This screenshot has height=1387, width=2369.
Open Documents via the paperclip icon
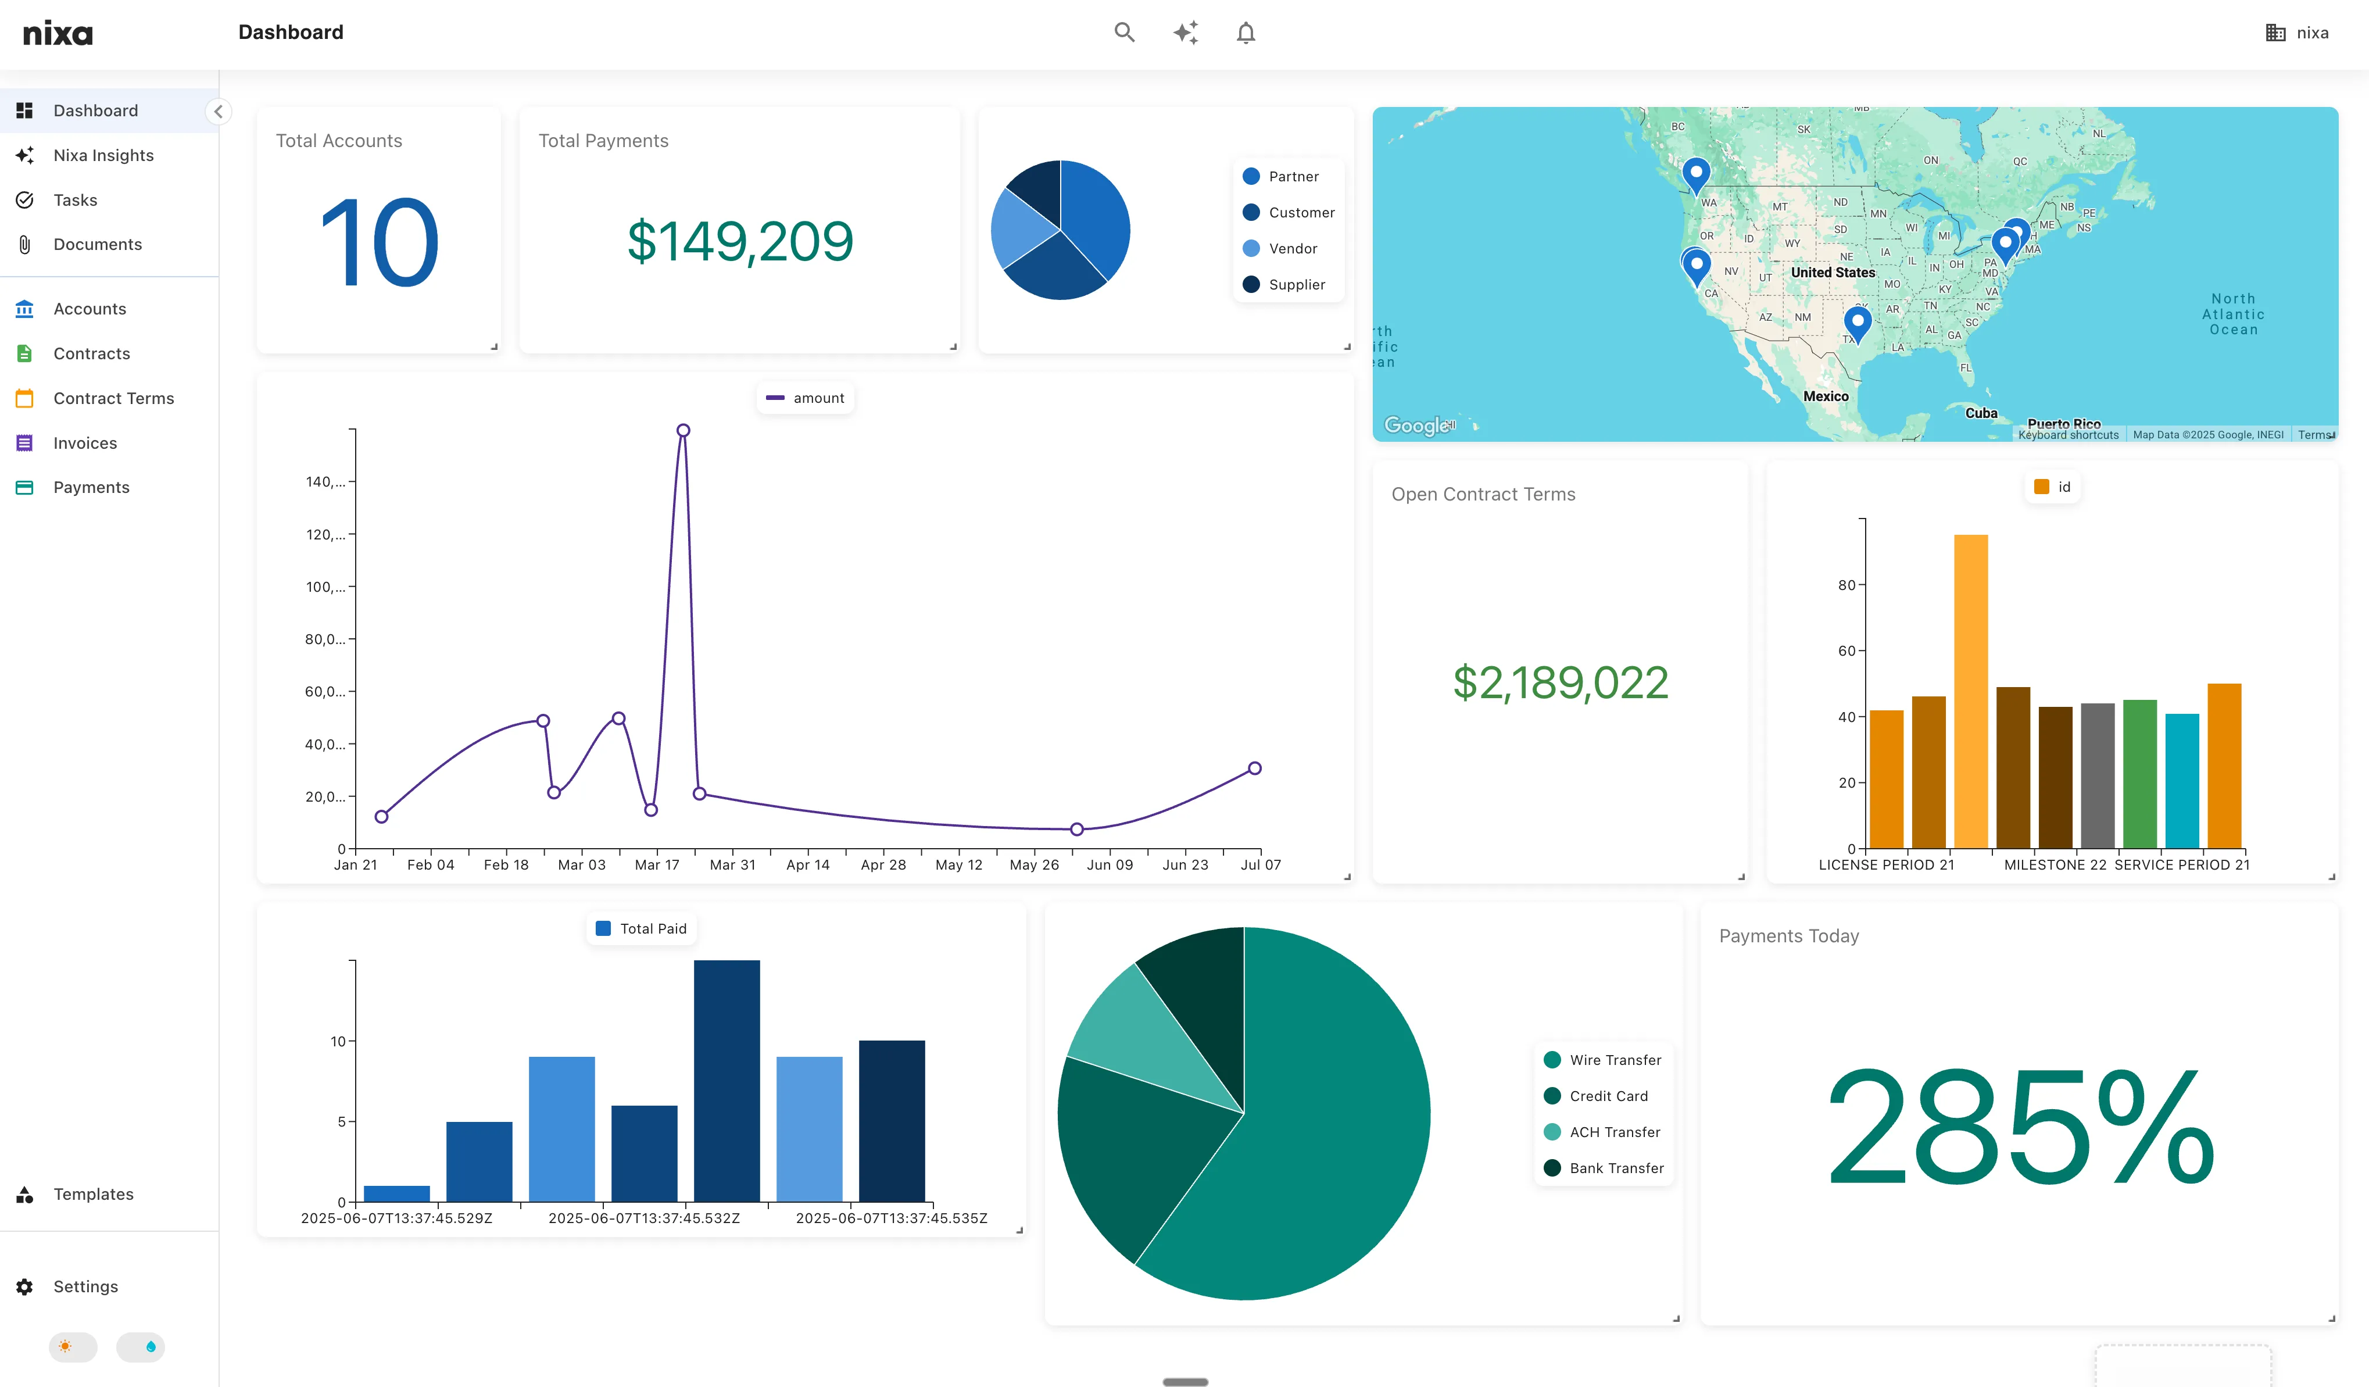[24, 245]
